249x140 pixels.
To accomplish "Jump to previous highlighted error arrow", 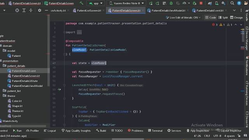I will (236, 24).
